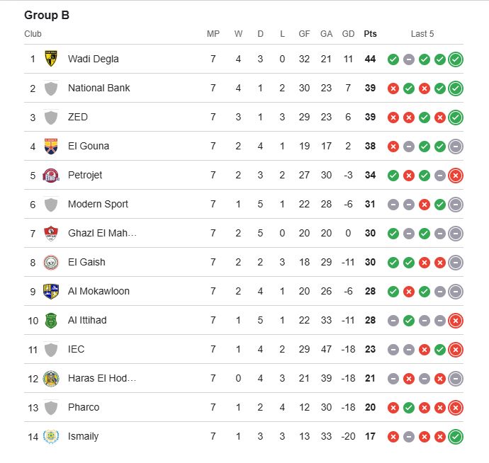The image size is (489, 463).
Task: Open the Modern Sport team link
Action: 98,204
